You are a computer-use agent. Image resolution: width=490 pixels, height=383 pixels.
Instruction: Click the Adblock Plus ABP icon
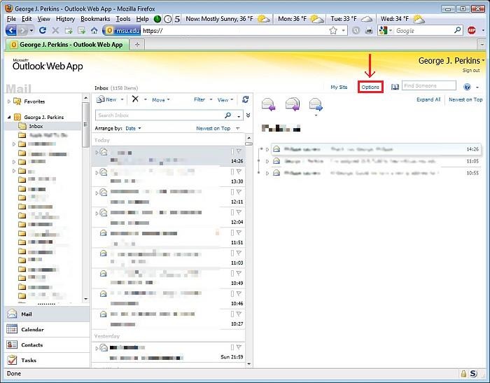[x=472, y=30]
